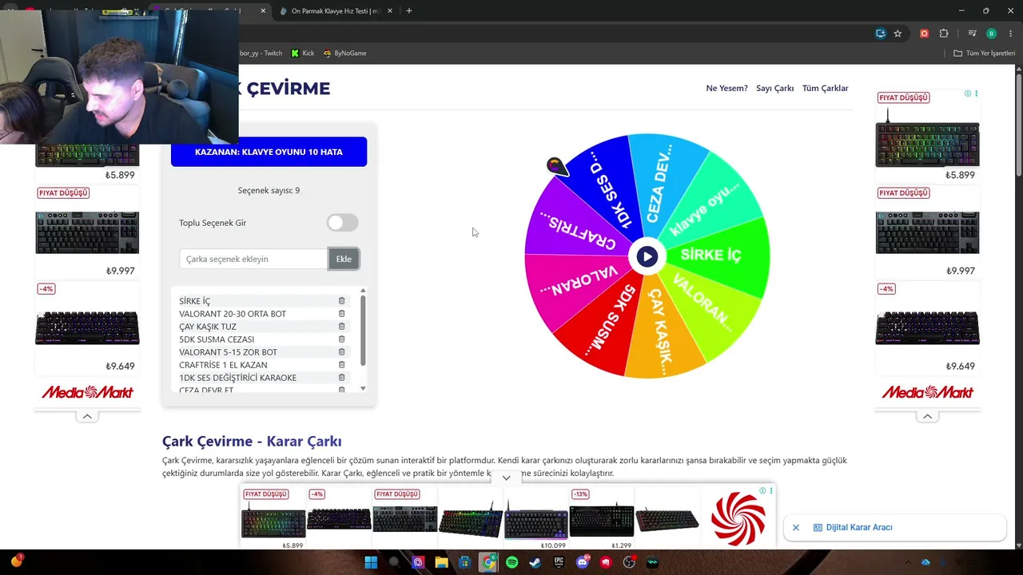
Task: Open Spotify from the taskbar
Action: pyautogui.click(x=511, y=562)
